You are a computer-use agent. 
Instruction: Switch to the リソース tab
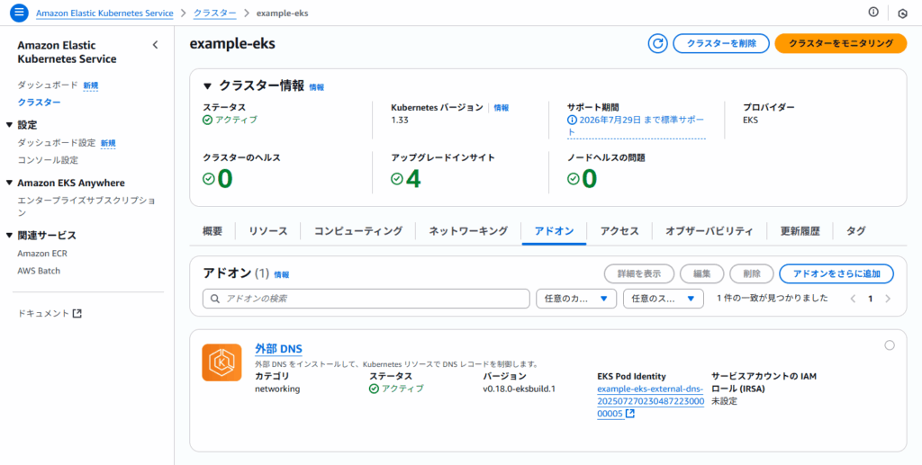coord(268,231)
